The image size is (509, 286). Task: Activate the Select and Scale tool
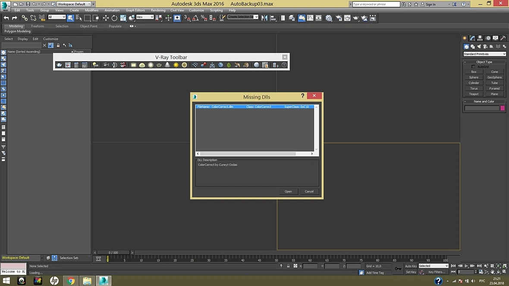pos(123,18)
